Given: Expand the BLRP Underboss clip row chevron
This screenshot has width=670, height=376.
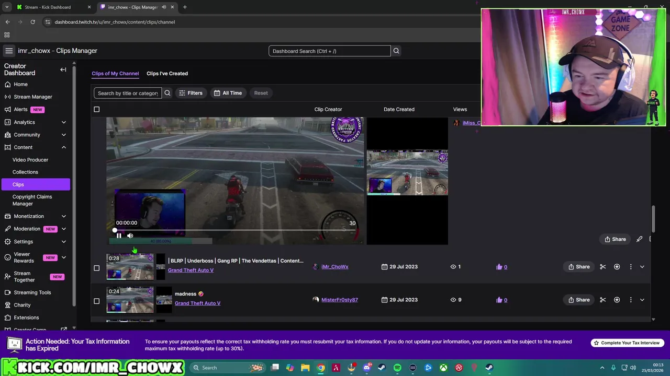Looking at the screenshot, I should pos(642,267).
